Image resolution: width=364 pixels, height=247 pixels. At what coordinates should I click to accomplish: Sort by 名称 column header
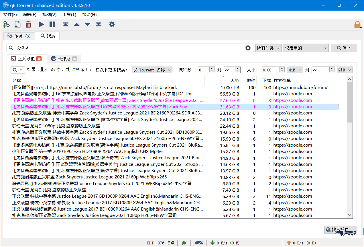coord(108,80)
